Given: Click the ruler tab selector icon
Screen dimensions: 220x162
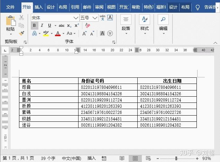Looking at the screenshot, I should [5, 50].
